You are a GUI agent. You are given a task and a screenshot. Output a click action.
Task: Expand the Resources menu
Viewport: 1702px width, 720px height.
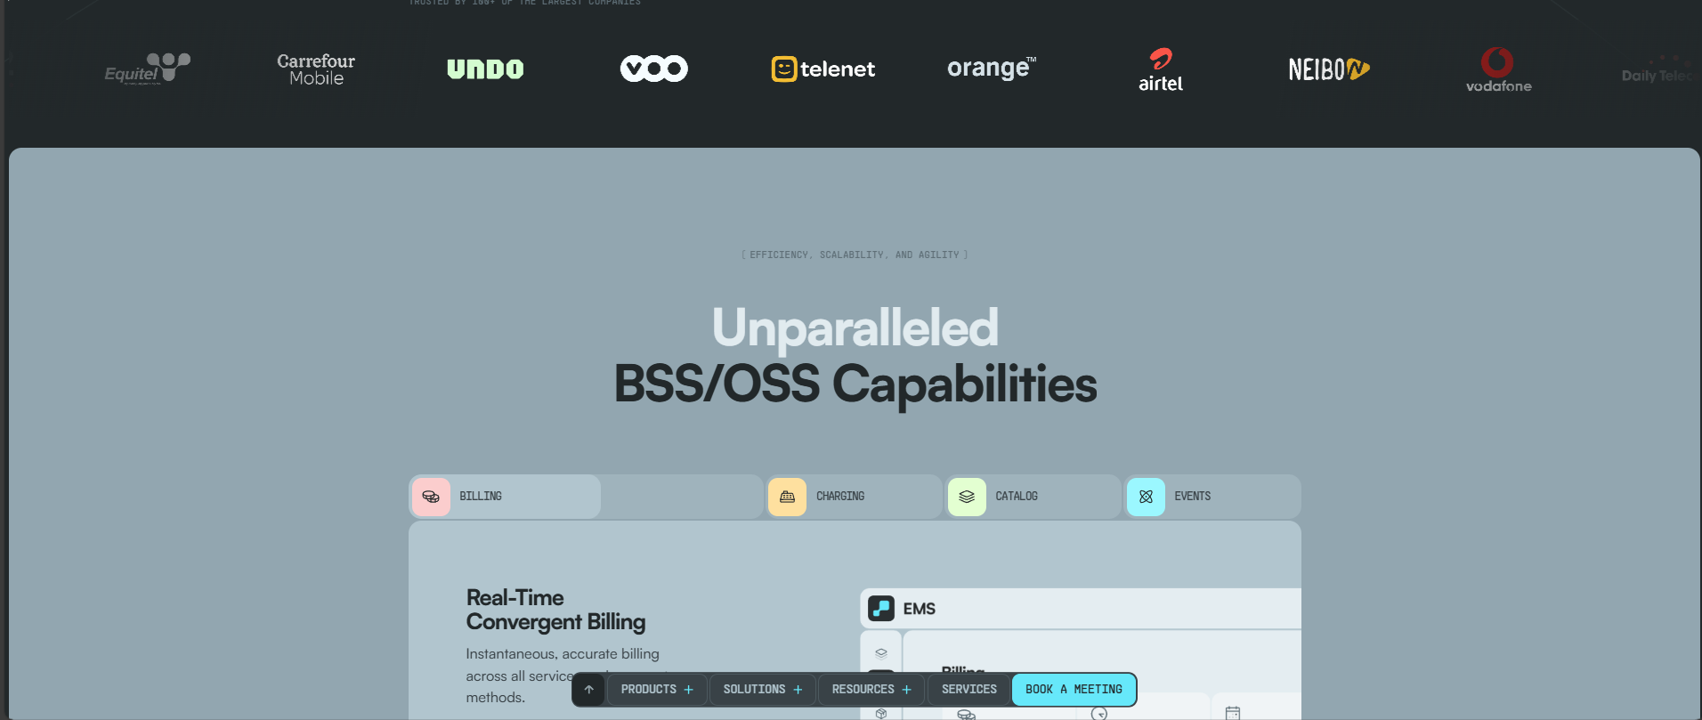pos(871,690)
